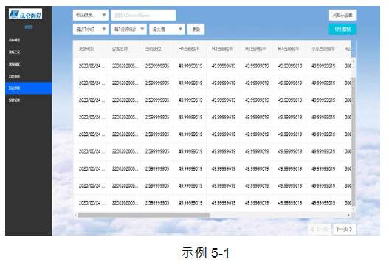Viewport: 389px width, 268px height.
Task: Click the 昆仑海洋 logo in sidebar
Action: (x=25, y=14)
